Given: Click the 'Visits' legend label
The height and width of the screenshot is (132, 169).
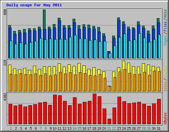Looking at the screenshot, I should click(165, 72).
